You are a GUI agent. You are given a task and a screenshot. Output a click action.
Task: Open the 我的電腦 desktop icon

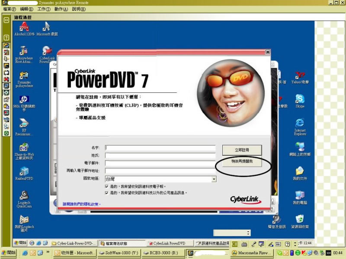click(x=300, y=198)
